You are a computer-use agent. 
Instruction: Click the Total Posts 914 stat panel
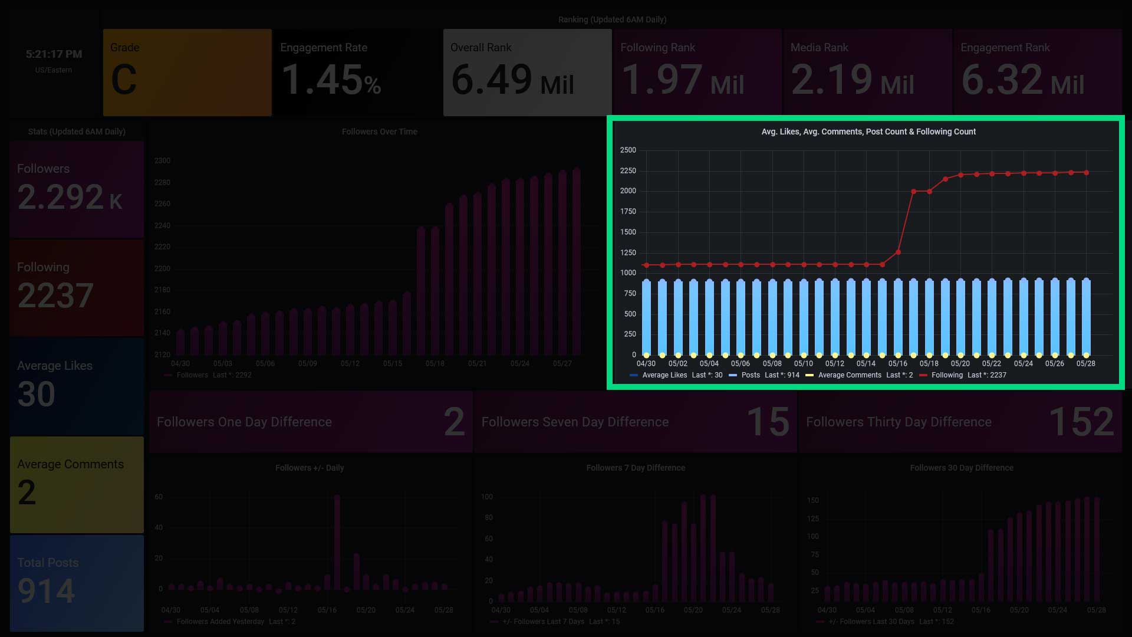[x=77, y=583]
